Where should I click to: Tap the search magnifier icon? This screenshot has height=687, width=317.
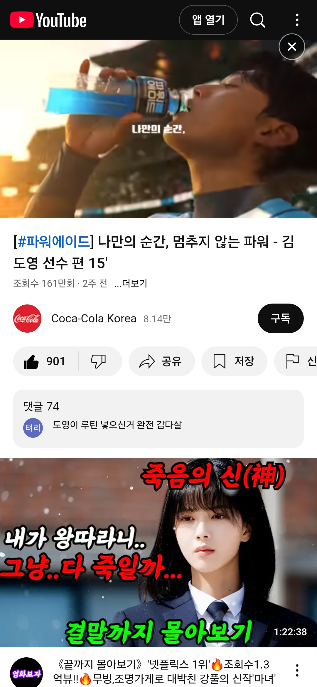tap(258, 20)
